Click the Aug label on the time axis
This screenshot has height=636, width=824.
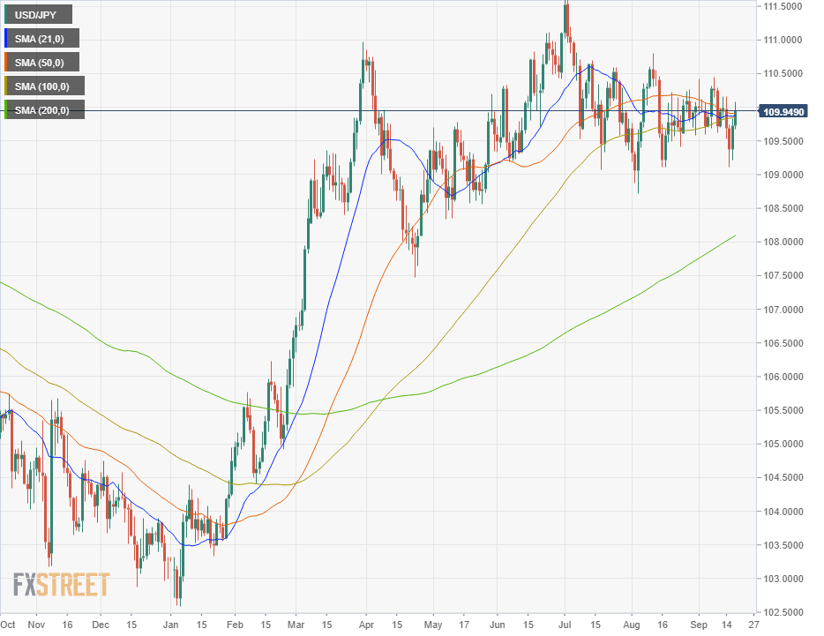coord(632,625)
